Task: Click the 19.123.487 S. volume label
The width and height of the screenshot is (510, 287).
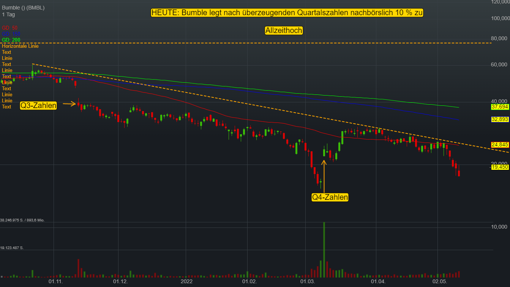Action: 12,248
